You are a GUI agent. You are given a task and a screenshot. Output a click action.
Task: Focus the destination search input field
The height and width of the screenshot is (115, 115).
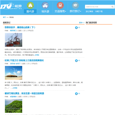[98, 7]
